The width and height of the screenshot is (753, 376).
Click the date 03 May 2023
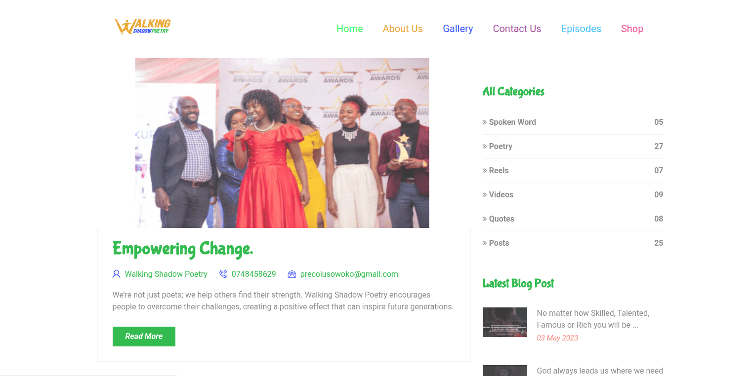(557, 338)
